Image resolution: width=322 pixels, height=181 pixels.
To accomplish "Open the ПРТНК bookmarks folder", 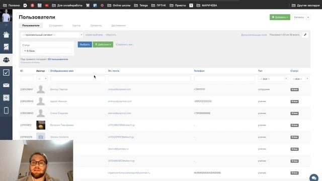I will pyautogui.click(x=159, y=6).
